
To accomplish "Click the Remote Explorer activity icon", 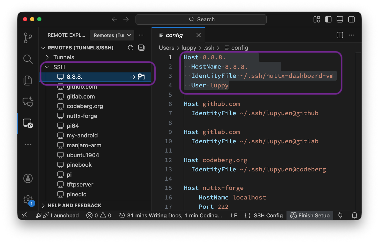I will click(28, 123).
